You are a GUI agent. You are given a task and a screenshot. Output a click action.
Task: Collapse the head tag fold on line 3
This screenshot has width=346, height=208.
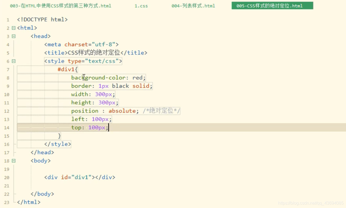[14, 36]
